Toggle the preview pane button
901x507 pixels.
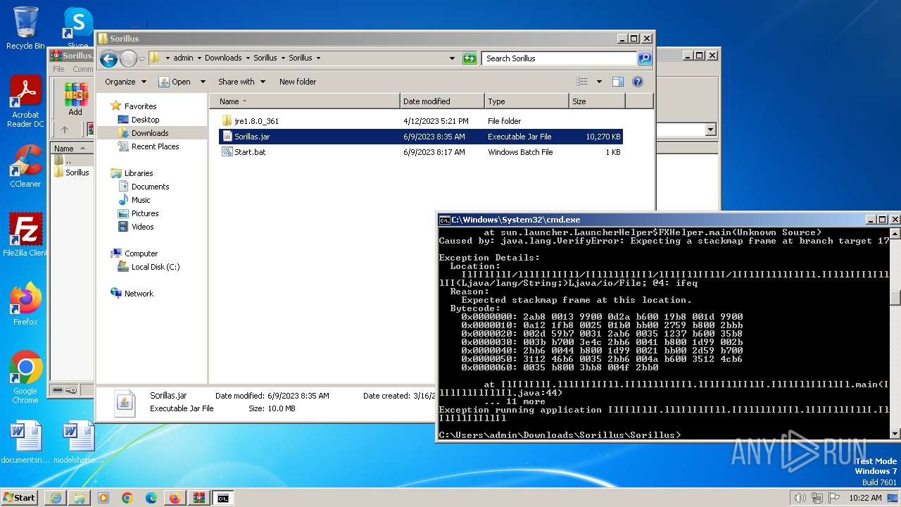click(617, 82)
